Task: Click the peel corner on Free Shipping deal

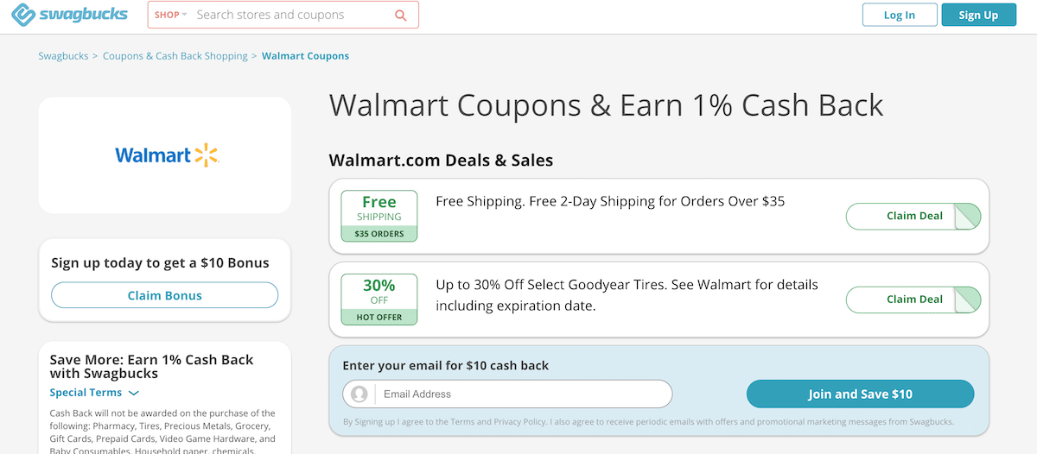Action: [967, 216]
